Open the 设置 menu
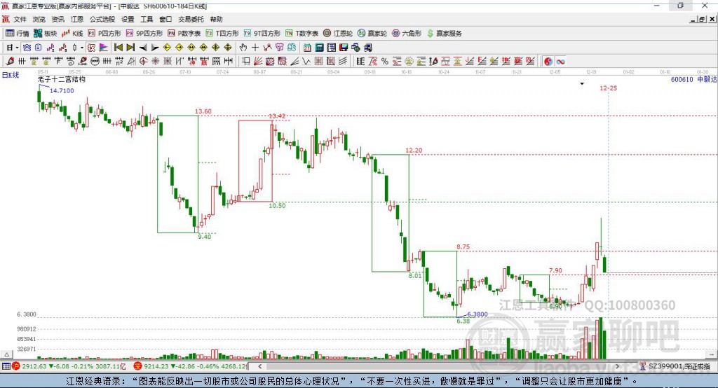The width and height of the screenshot is (718, 388). coord(128,19)
